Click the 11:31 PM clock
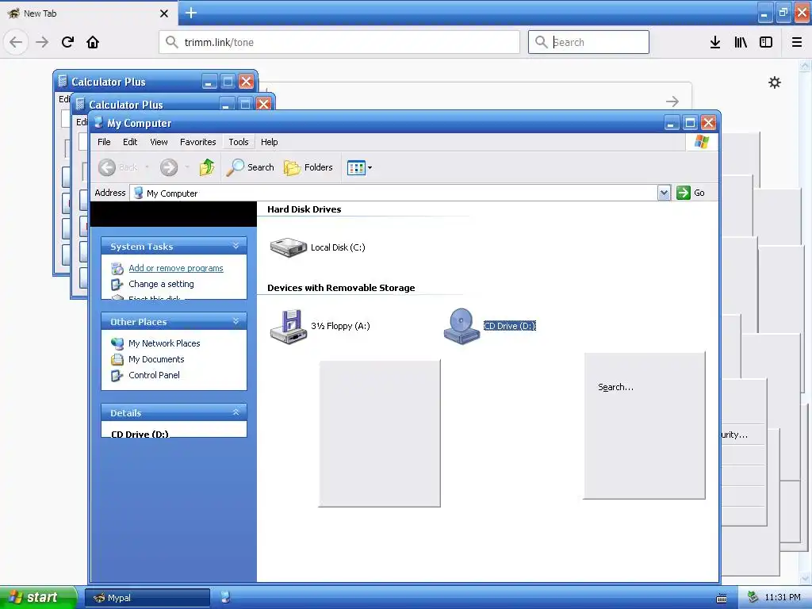The image size is (812, 609). 783,597
